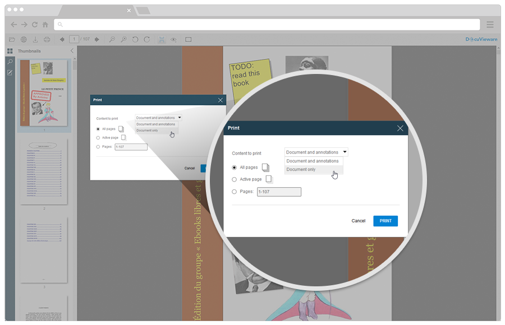Select Document only from the dropdown list
The image size is (505, 325).
click(301, 169)
